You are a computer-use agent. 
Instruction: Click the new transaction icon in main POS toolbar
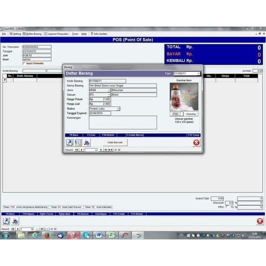pyautogui.click(x=6, y=221)
